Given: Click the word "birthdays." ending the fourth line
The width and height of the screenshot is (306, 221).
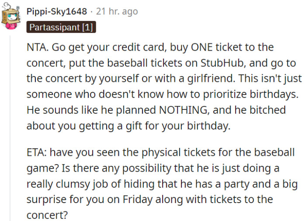Looking at the screenshot, I should coord(271,94).
